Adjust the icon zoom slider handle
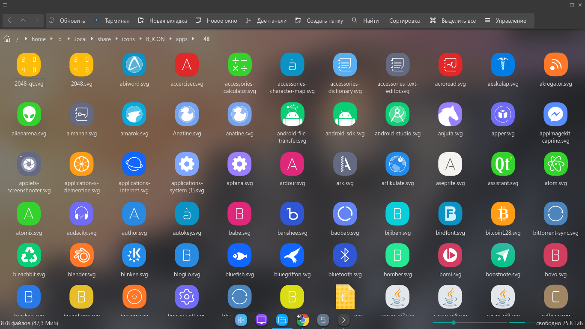Image resolution: width=585 pixels, height=329 pixels. (454, 323)
